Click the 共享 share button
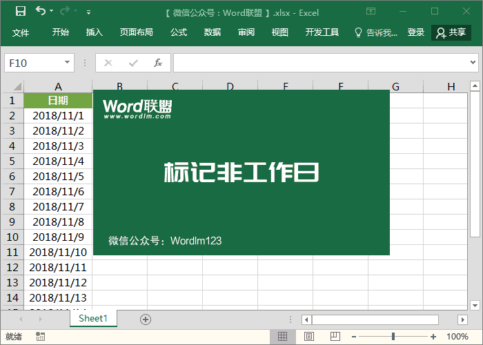 (x=451, y=32)
